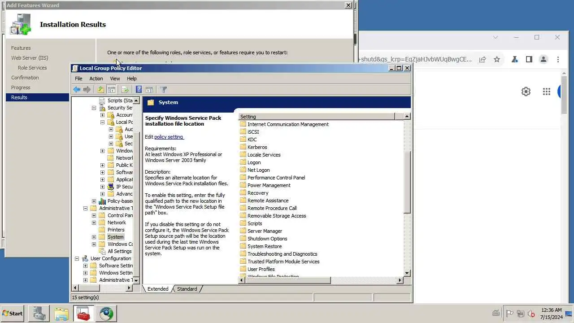Screen dimensions: 574x323
Task: Click the network tray icon
Action: (521, 314)
